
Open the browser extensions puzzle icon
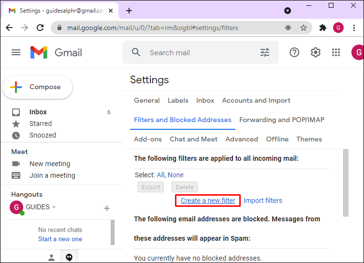323,28
